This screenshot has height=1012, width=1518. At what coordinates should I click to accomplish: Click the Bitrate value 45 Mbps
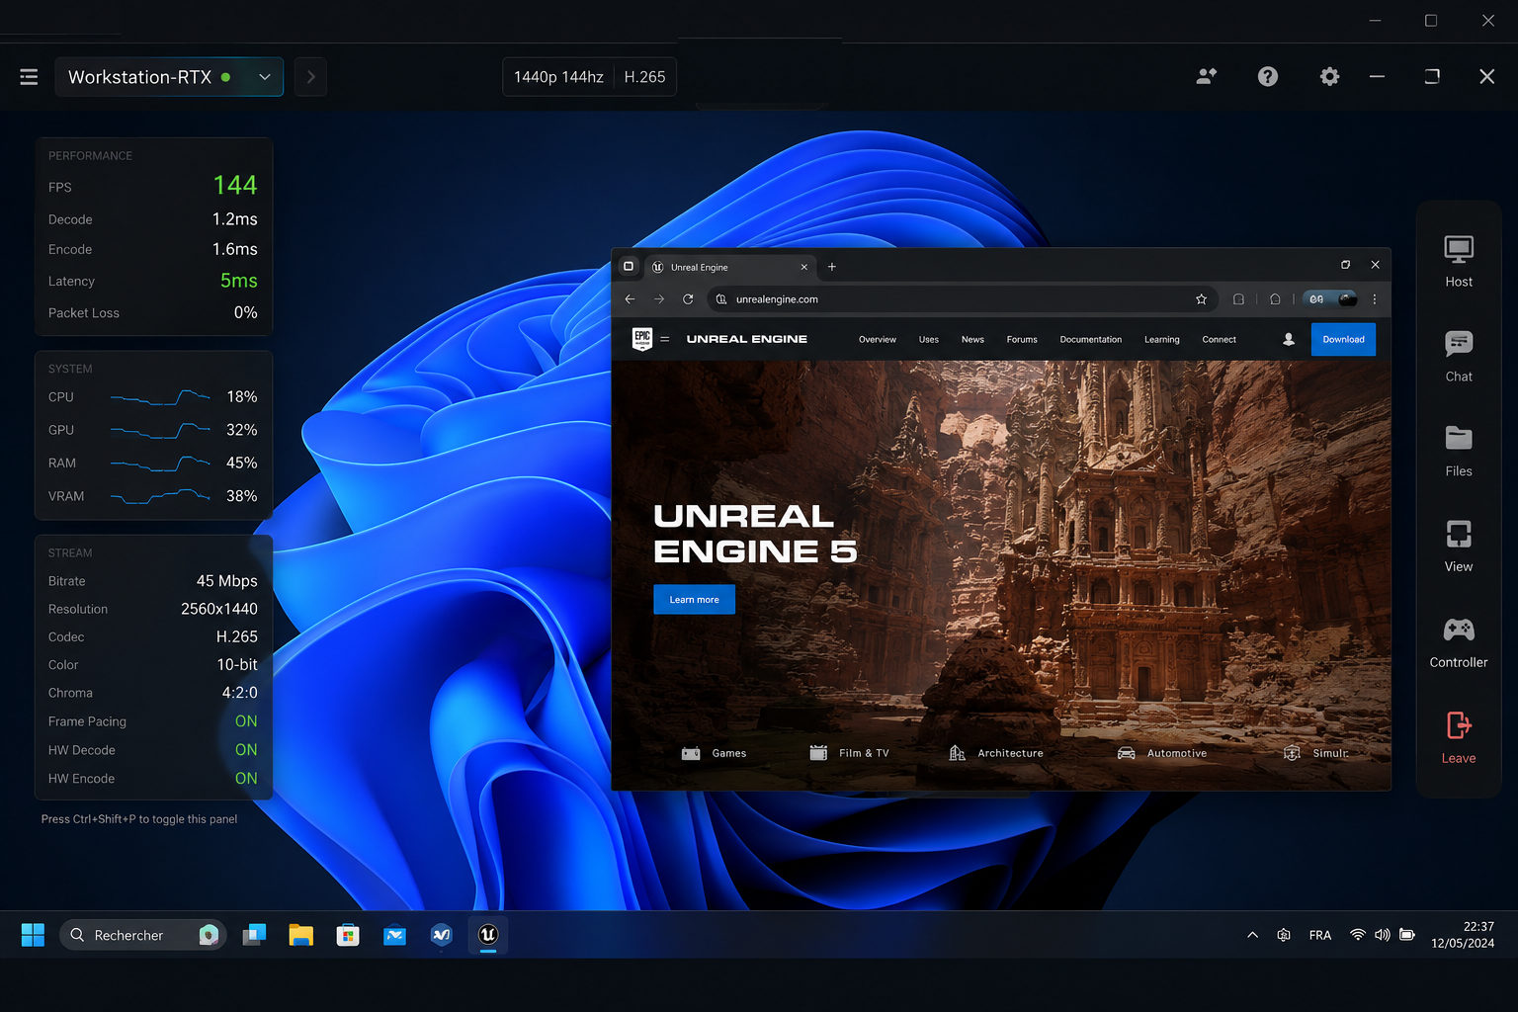tap(227, 581)
